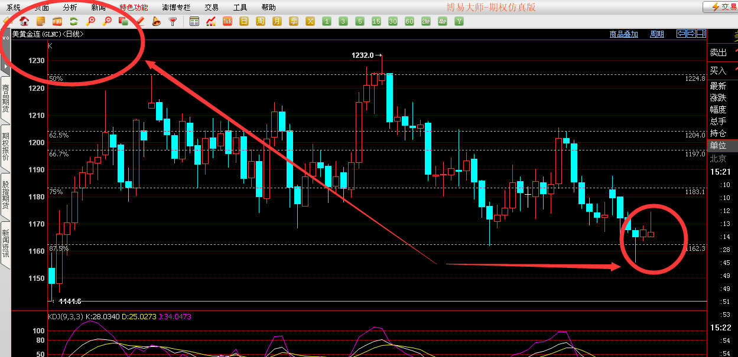The image size is (738, 357).
Task: Expand the arrow beside the left vertical tabs
Action: point(5,65)
